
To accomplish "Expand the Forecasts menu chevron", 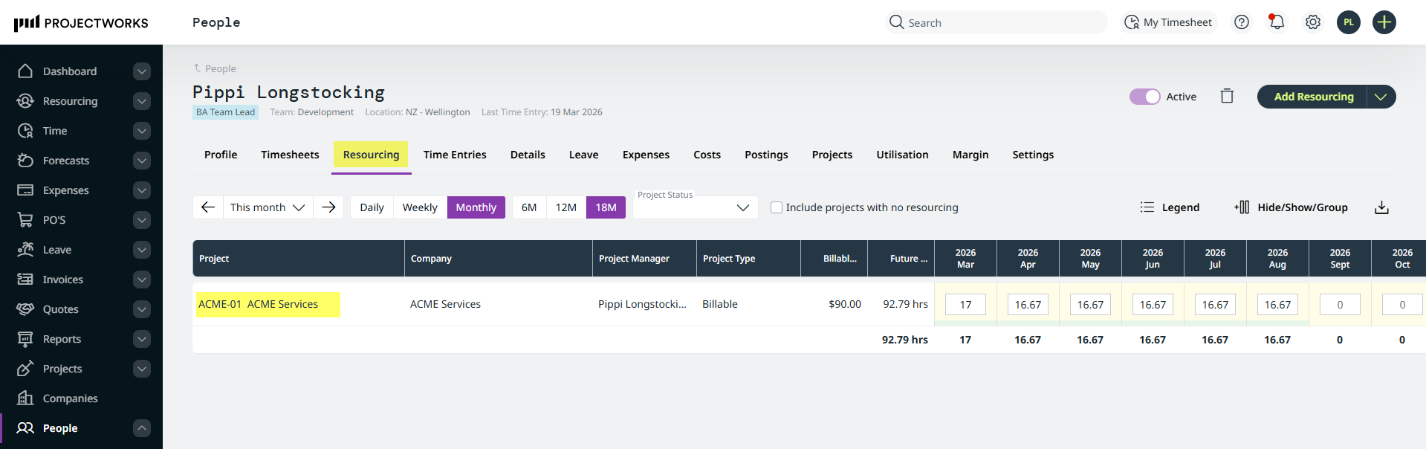I will click(x=142, y=161).
